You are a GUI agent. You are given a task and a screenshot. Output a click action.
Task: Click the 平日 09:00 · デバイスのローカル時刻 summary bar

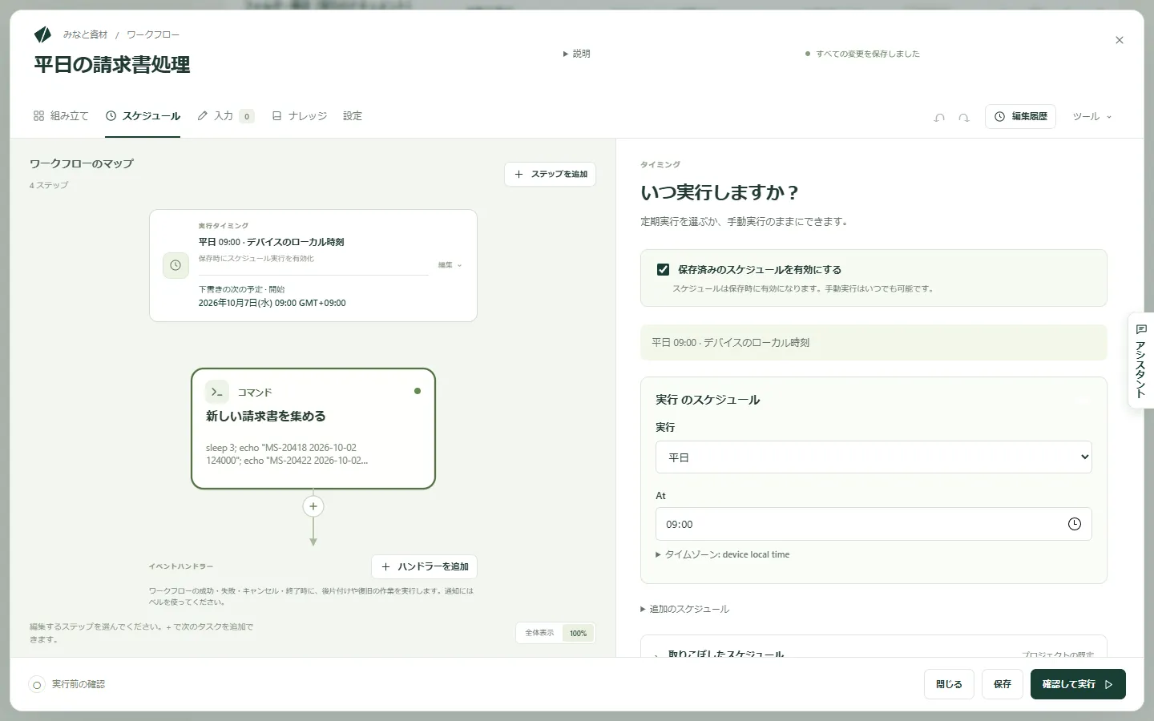click(874, 342)
